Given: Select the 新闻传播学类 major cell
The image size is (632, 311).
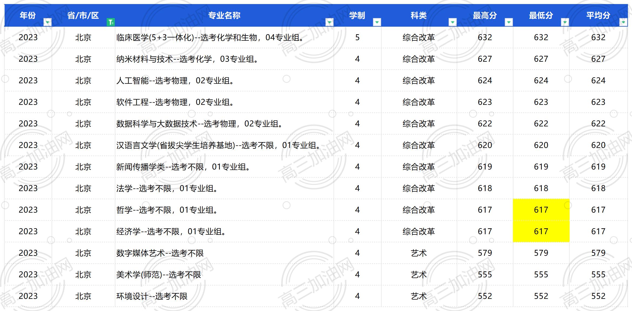Looking at the screenshot, I should (224, 167).
